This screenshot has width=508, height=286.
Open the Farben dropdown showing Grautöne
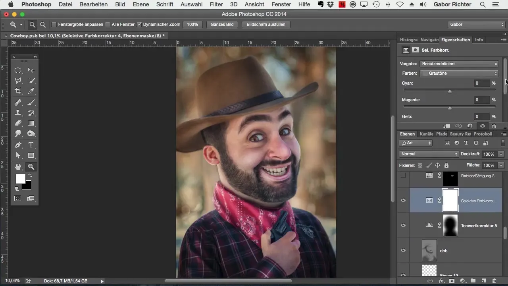[x=460, y=73]
